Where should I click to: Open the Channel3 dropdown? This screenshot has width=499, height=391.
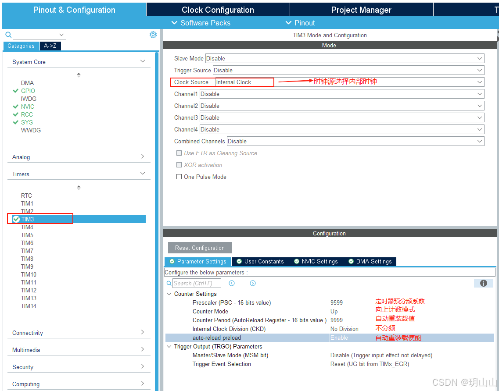tap(342, 117)
